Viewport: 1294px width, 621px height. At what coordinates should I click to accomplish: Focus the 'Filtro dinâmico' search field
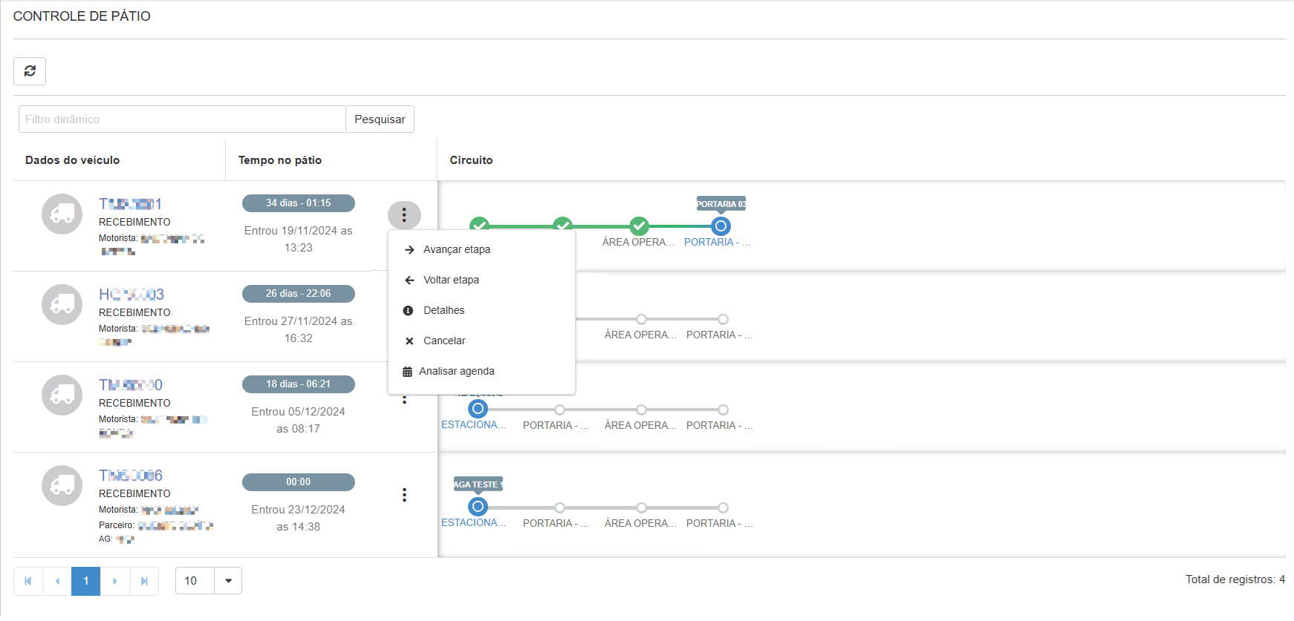click(x=182, y=119)
